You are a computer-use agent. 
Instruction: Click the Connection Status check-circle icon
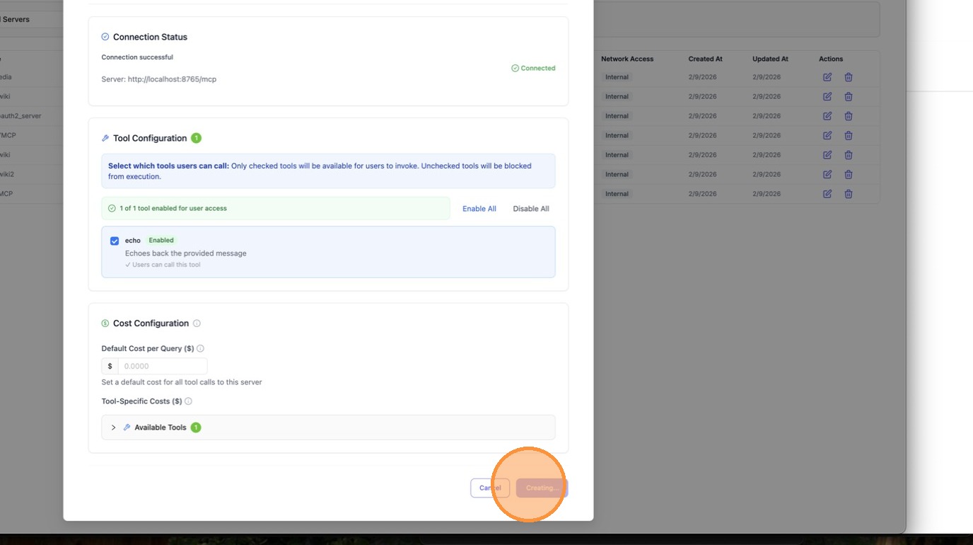click(105, 37)
